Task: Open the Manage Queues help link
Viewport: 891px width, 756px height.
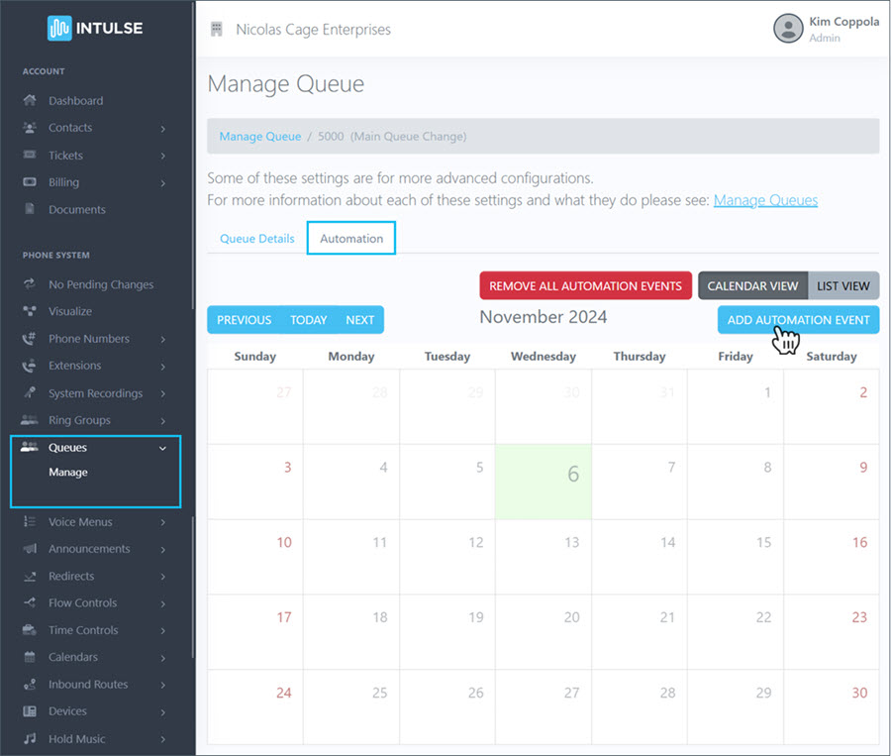Action: tap(765, 200)
